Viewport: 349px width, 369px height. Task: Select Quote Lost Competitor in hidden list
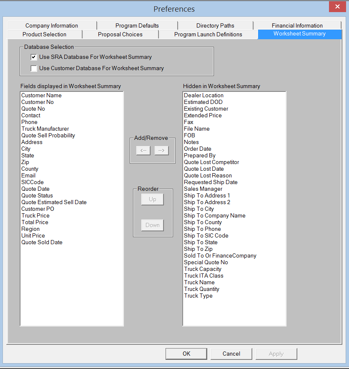pos(211,162)
